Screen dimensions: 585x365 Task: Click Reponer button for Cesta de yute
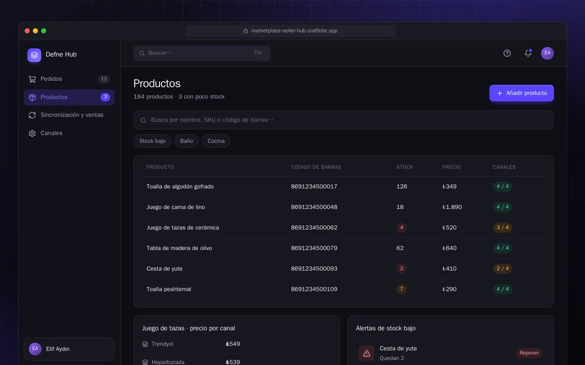pyautogui.click(x=529, y=353)
